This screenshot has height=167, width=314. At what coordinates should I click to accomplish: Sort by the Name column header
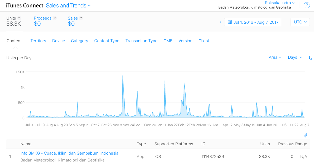click(x=26, y=144)
